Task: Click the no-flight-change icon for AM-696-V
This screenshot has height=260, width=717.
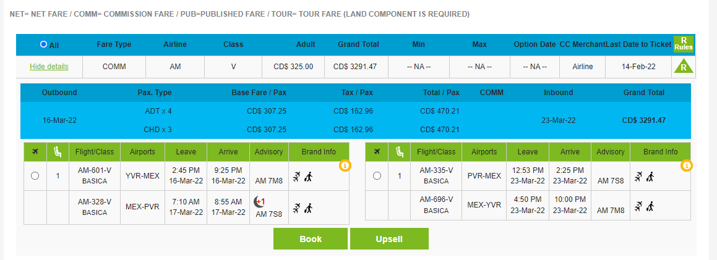Action: coord(637,206)
